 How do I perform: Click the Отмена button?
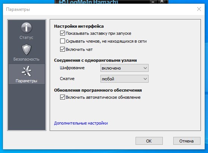187,141
